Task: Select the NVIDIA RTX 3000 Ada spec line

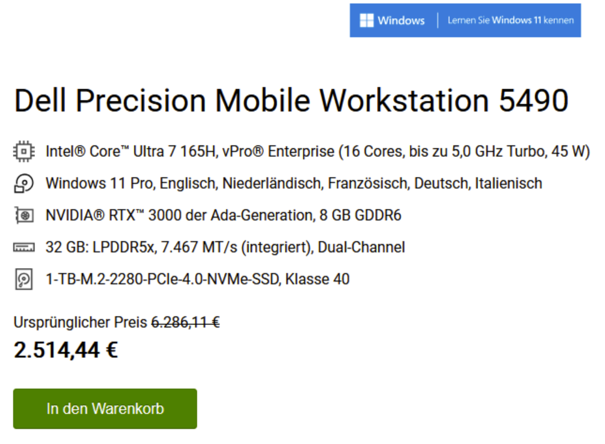Action: coord(223,215)
